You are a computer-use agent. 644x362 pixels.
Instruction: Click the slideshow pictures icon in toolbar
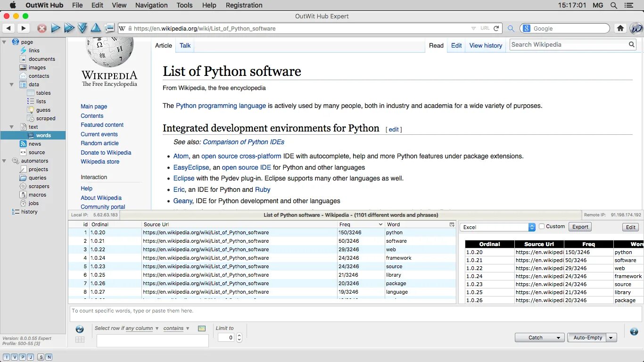pyautogui.click(x=109, y=28)
